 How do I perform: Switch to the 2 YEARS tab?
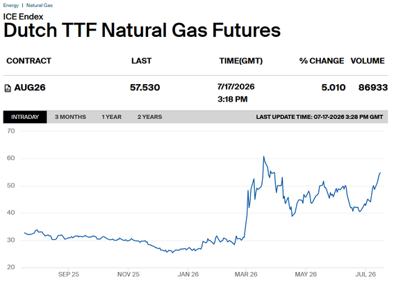tap(149, 117)
